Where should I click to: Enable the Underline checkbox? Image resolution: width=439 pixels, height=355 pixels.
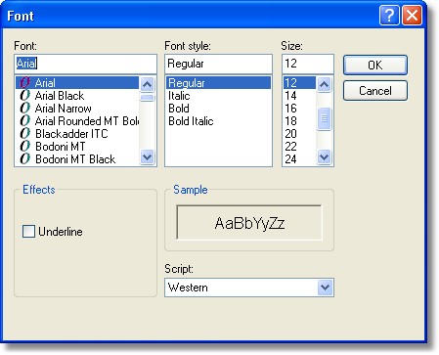tap(28, 232)
